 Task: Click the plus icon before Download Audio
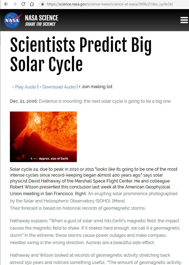[x=40, y=87]
